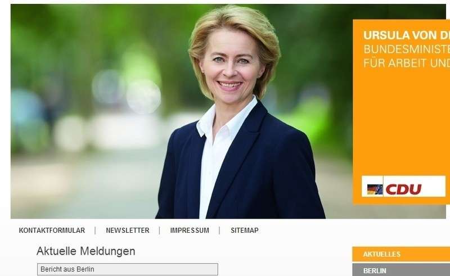This screenshot has height=276, width=450.
Task: Click the Aktuelle Meldungen heading
Action: (86, 251)
